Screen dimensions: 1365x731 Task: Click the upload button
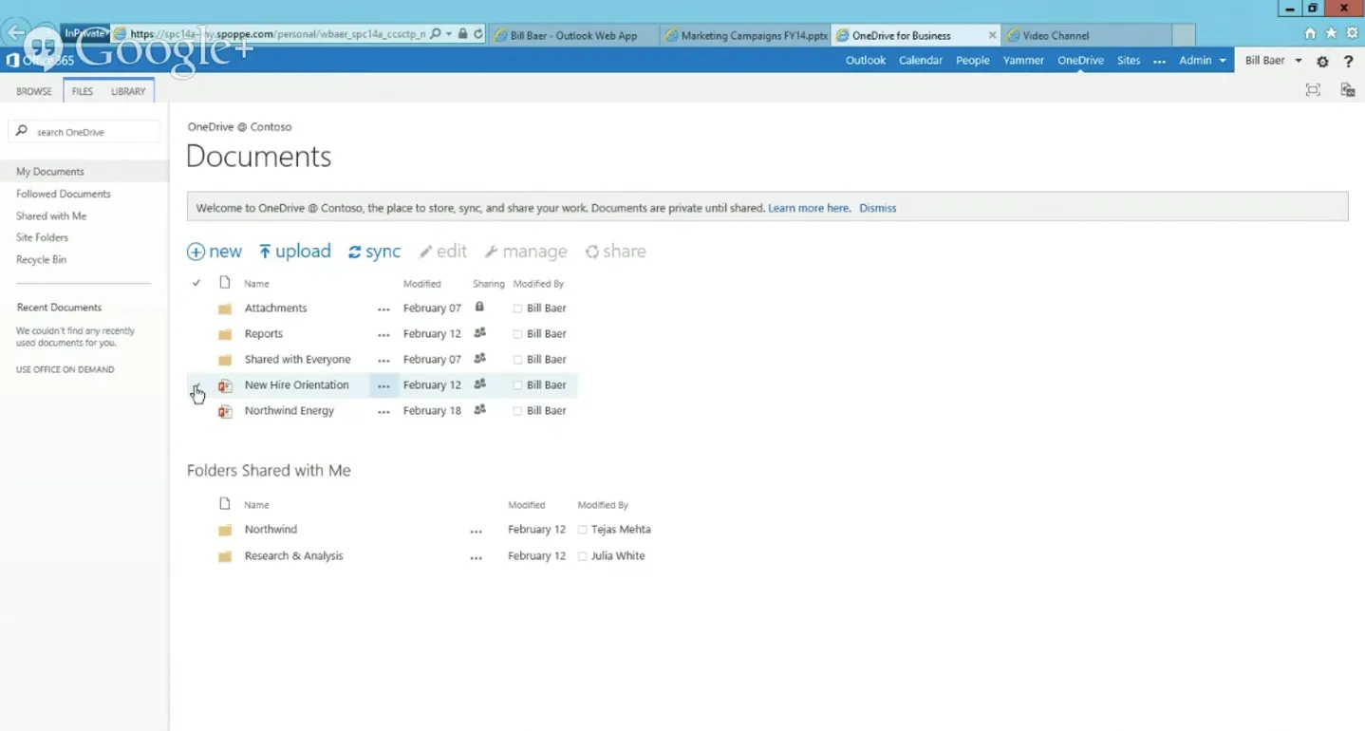pyautogui.click(x=295, y=252)
